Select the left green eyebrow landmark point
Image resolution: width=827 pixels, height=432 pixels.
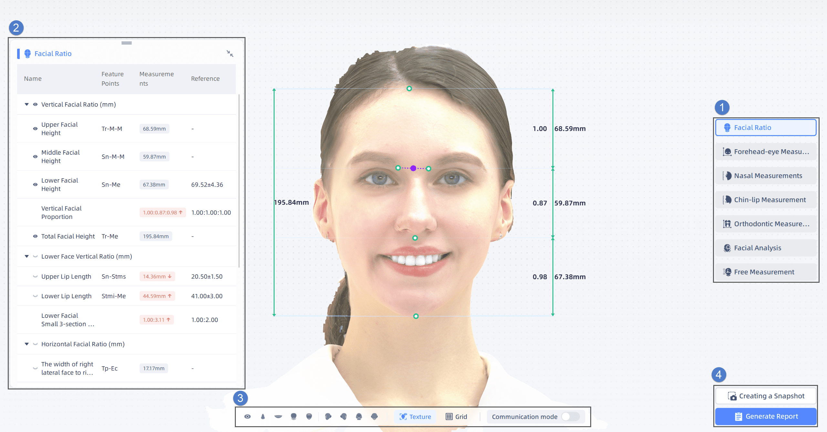click(398, 168)
